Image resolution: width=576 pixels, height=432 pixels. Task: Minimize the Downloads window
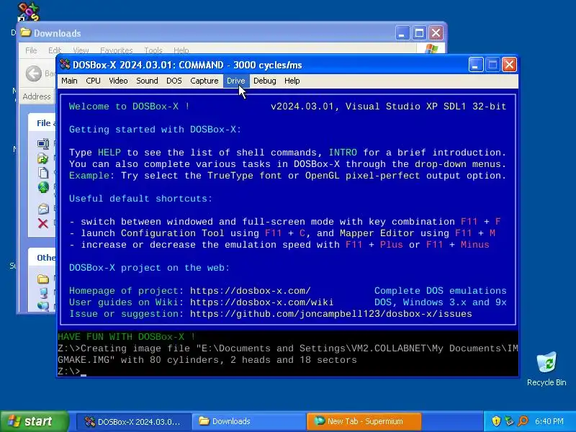point(402,33)
